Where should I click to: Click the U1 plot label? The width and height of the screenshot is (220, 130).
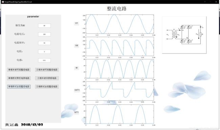76,23
